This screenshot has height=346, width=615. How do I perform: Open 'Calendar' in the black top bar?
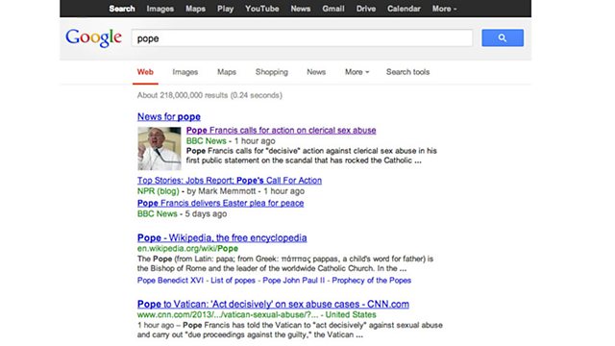(x=404, y=9)
